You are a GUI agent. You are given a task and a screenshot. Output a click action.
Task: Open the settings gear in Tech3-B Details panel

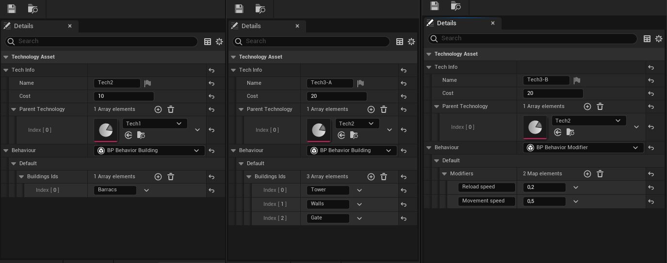point(658,39)
